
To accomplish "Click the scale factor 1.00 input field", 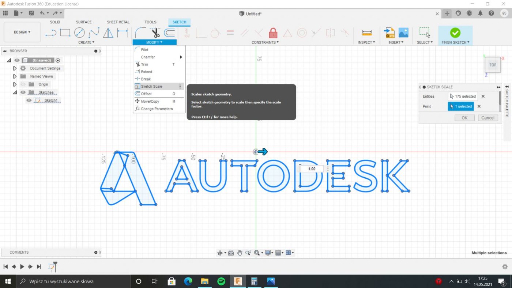I will click(312, 169).
